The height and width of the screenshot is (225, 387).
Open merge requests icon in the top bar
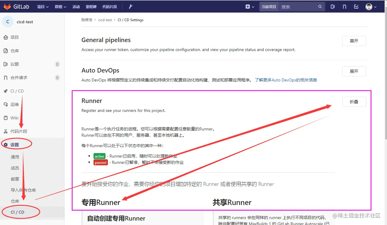point(344,7)
